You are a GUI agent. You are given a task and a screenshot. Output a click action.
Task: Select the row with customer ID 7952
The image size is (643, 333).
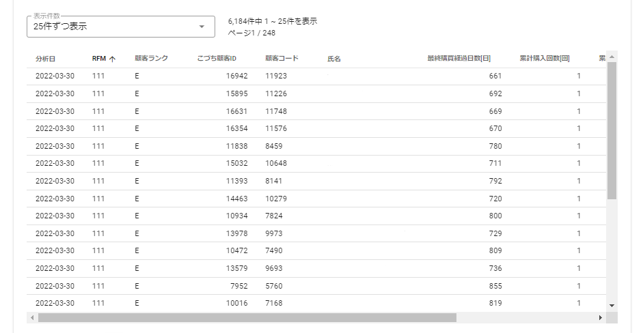click(238, 285)
